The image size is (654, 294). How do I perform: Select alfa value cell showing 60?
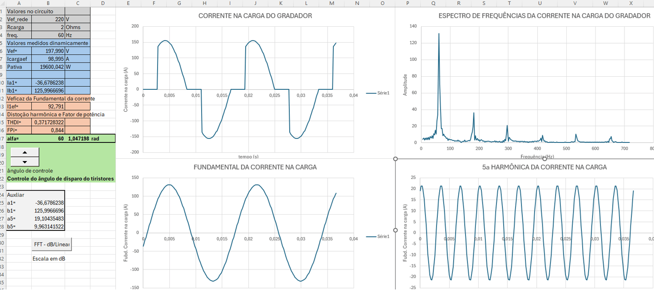click(x=48, y=138)
